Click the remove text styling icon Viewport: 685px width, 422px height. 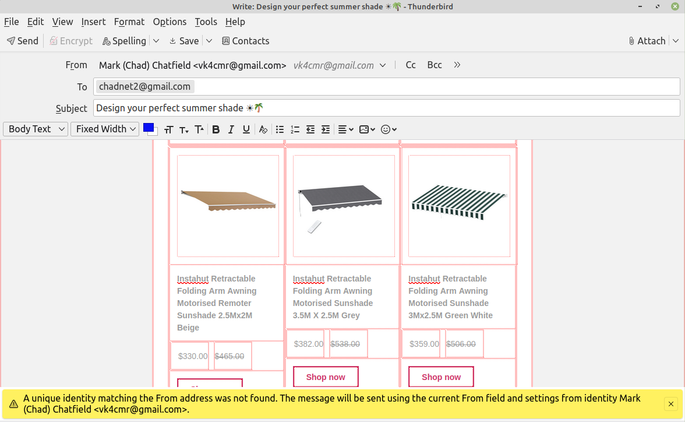click(263, 129)
